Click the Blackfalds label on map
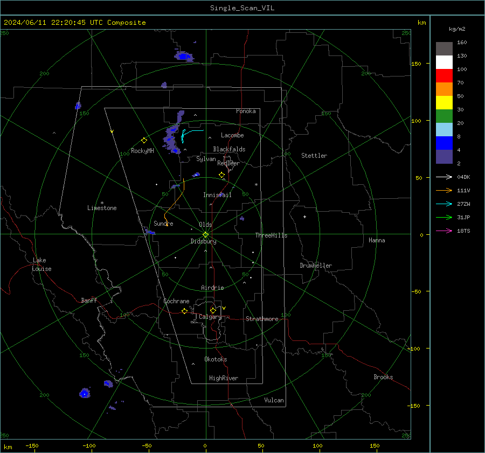Screen dimensions: 485x453 (x=229, y=149)
